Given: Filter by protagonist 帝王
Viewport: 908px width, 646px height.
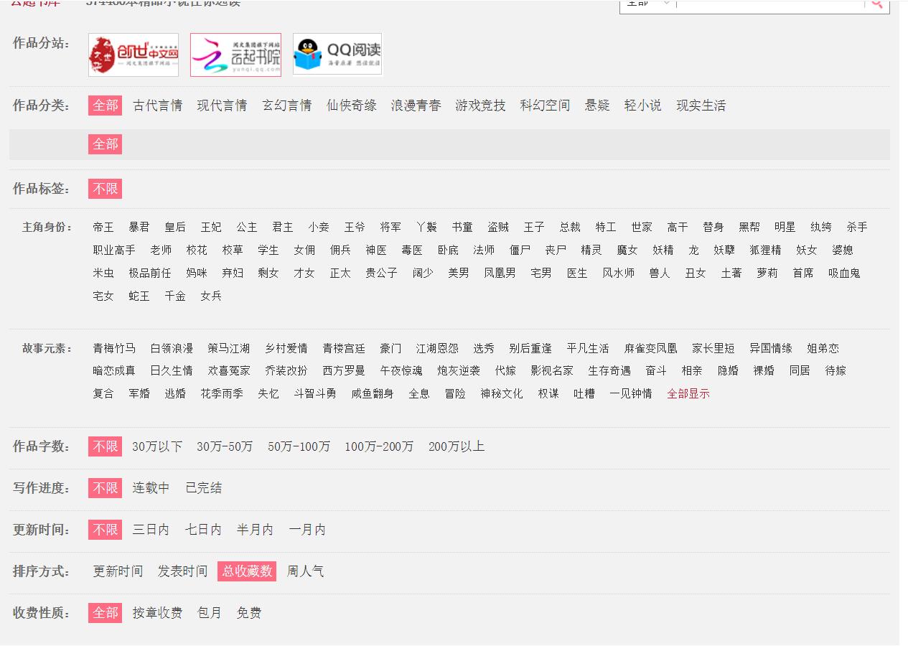Looking at the screenshot, I should point(103,227).
